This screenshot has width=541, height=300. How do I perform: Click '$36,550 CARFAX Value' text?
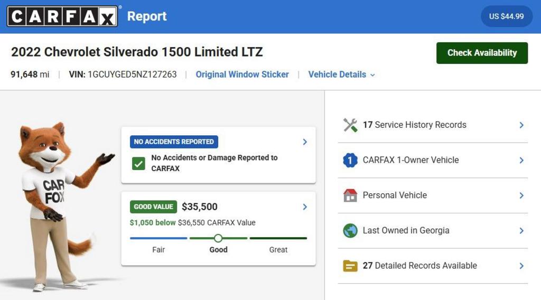coord(217,223)
